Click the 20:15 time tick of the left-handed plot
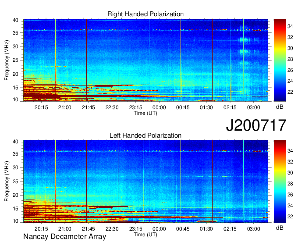Image resolution: width=298 pixels, height=242 pixels. [x=41, y=229]
